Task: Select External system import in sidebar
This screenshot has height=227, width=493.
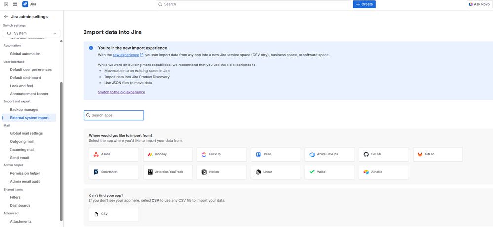Action: (x=29, y=118)
